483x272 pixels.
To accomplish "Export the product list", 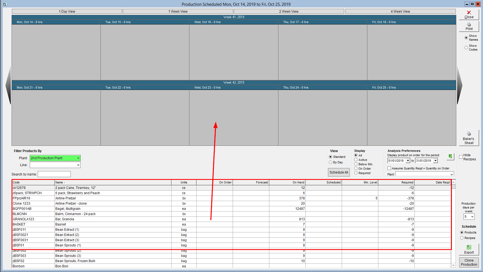I will (x=469, y=249).
